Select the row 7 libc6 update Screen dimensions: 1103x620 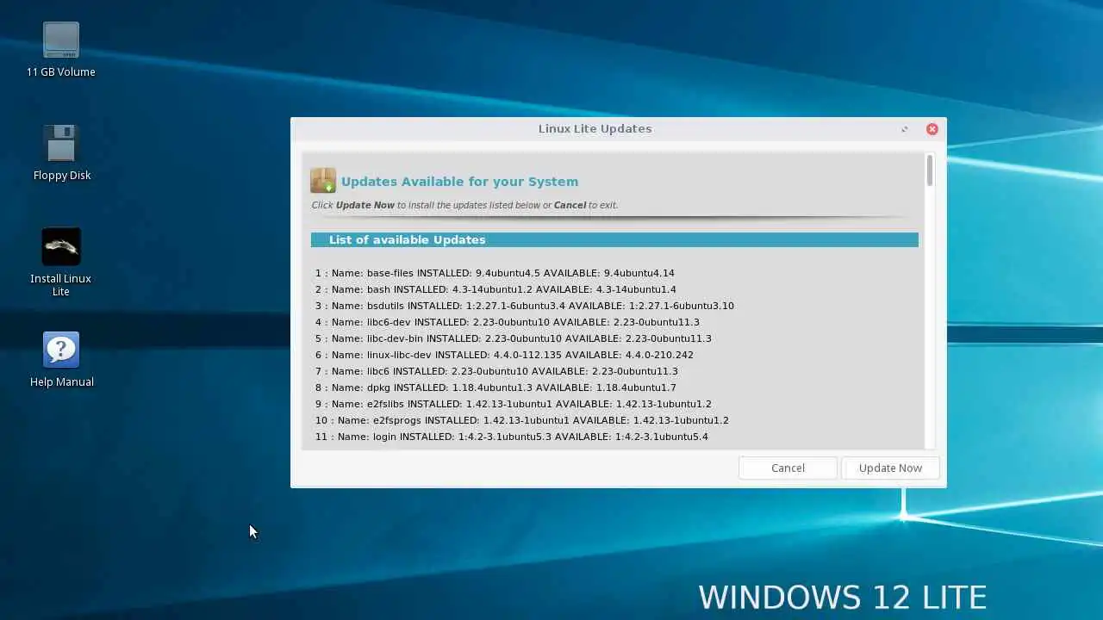(496, 371)
